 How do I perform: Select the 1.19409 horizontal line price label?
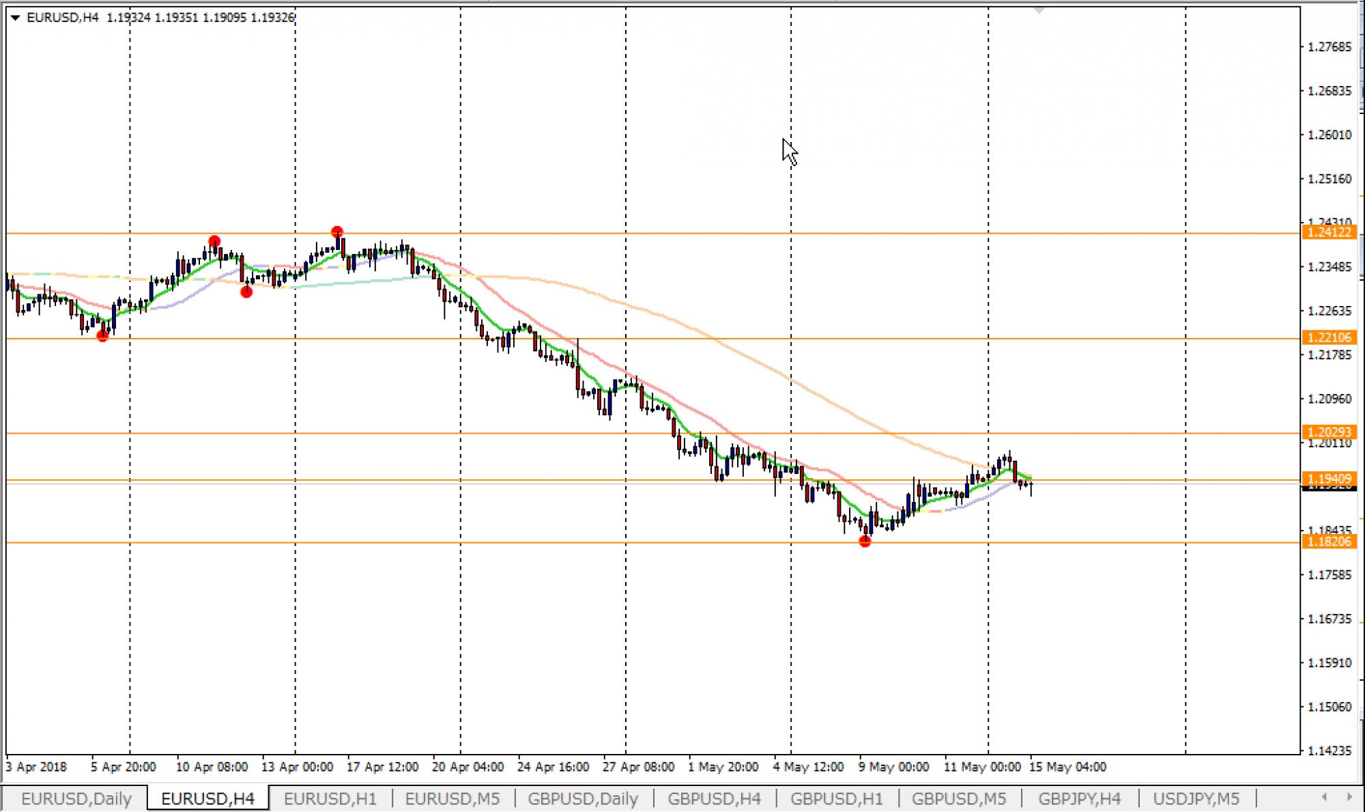[1330, 479]
